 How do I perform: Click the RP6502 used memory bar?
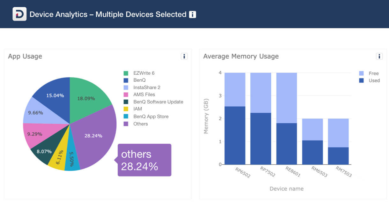[235, 136]
